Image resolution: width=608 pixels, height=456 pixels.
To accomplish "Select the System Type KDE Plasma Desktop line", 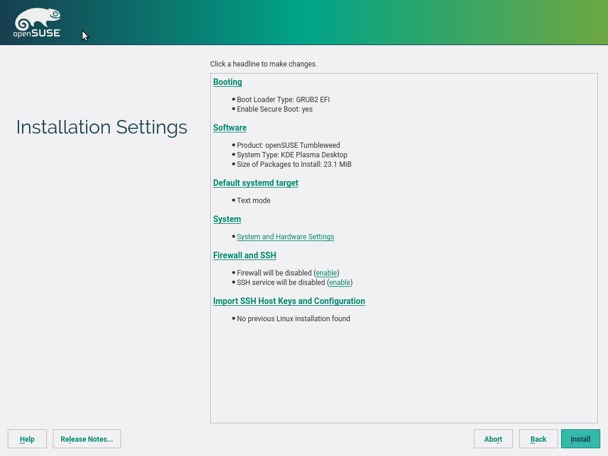I will tap(292, 155).
